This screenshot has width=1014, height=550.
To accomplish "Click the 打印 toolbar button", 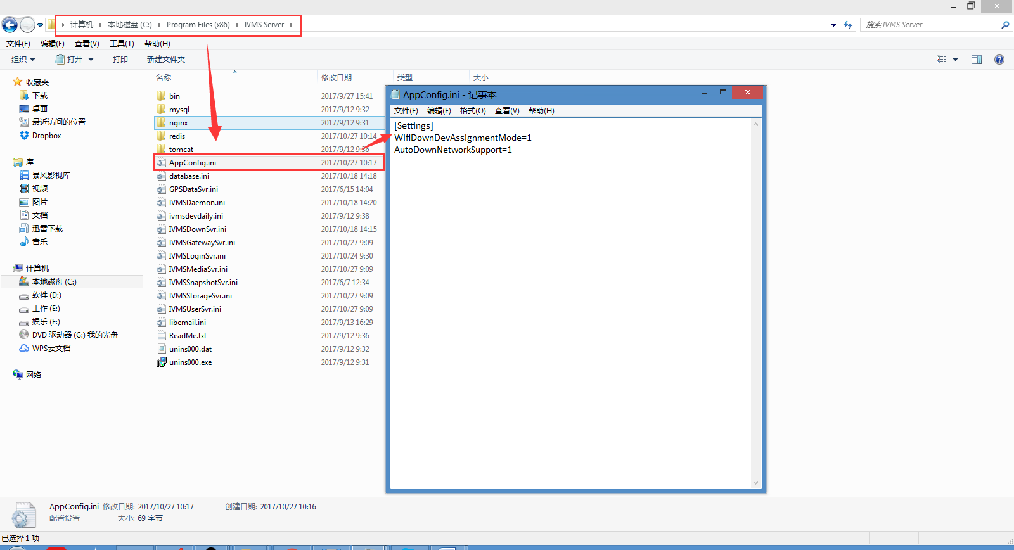I will (120, 60).
